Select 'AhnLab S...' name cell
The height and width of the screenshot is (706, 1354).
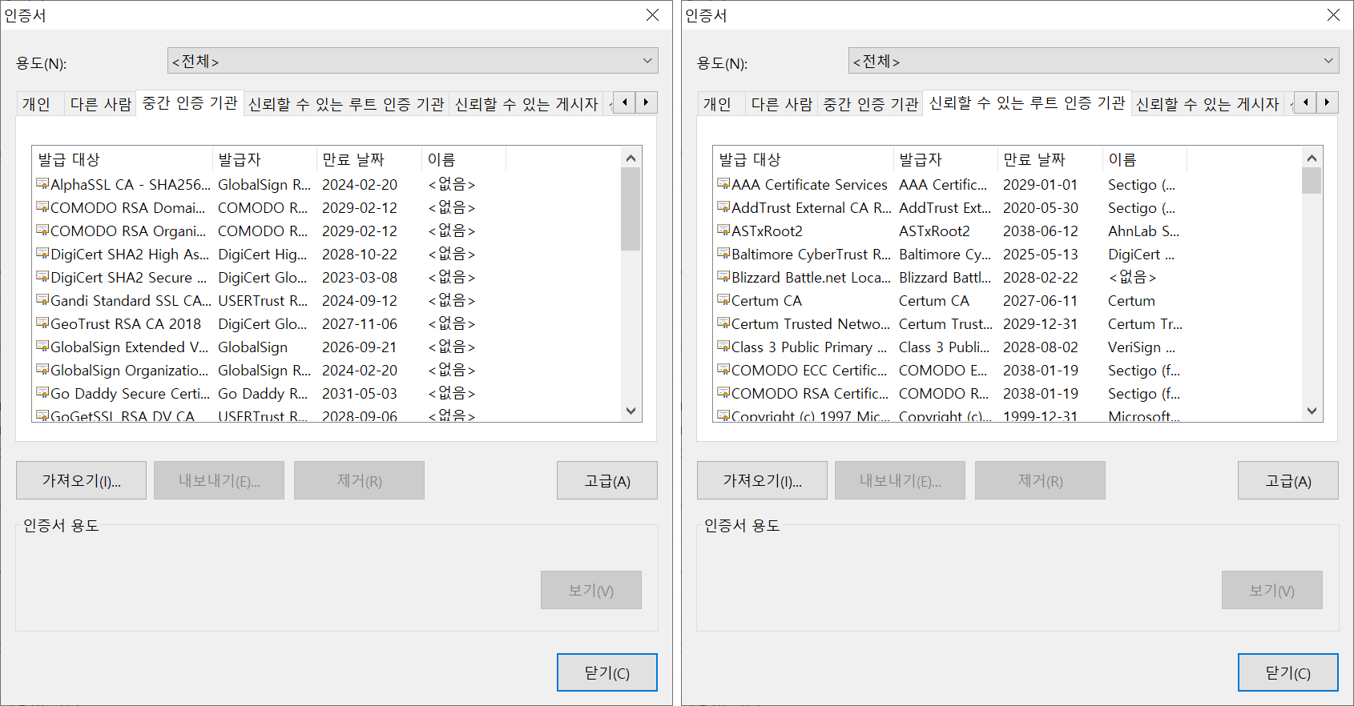coord(1143,231)
